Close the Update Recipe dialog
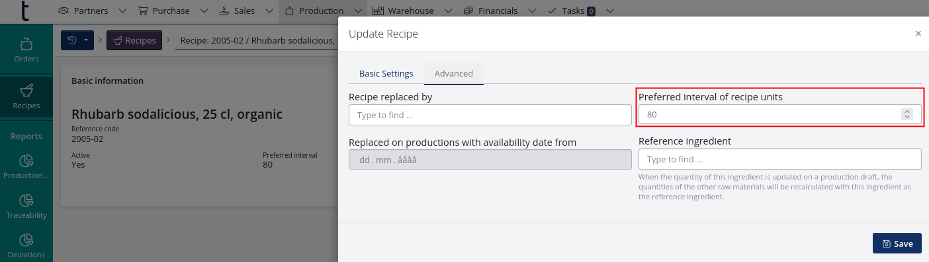Image resolution: width=929 pixels, height=262 pixels. [x=918, y=34]
